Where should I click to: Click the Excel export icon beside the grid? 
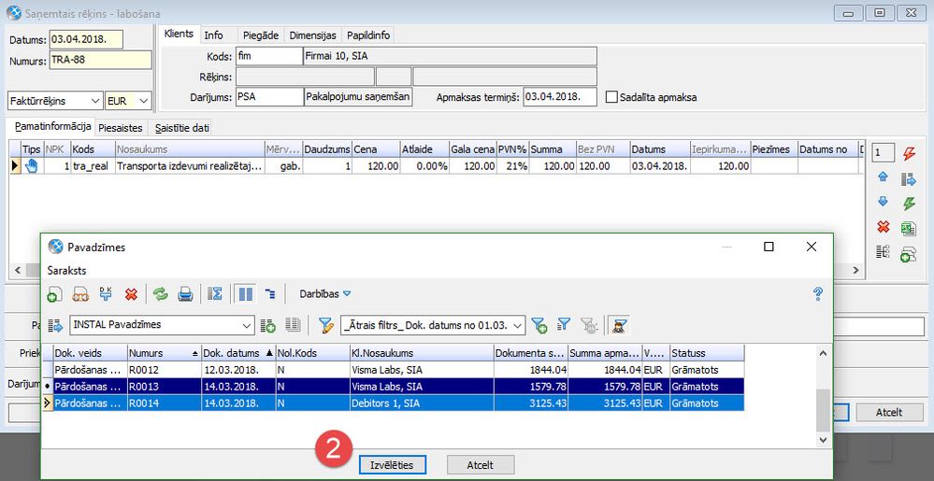tap(908, 228)
